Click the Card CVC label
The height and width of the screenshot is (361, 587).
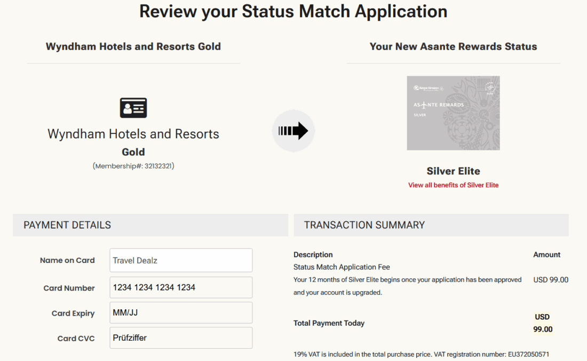click(76, 338)
